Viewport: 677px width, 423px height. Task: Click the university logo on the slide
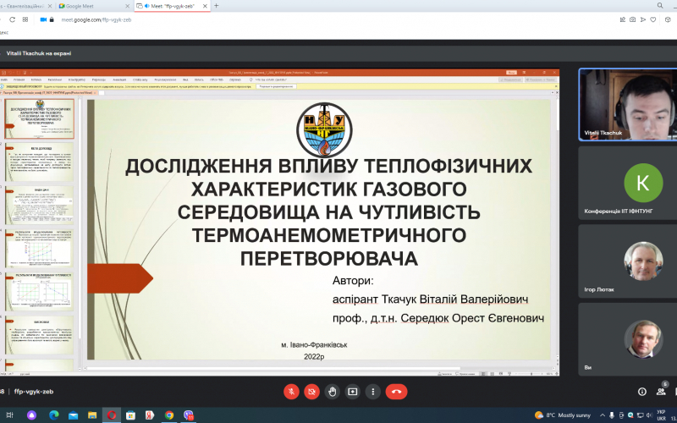(x=324, y=130)
